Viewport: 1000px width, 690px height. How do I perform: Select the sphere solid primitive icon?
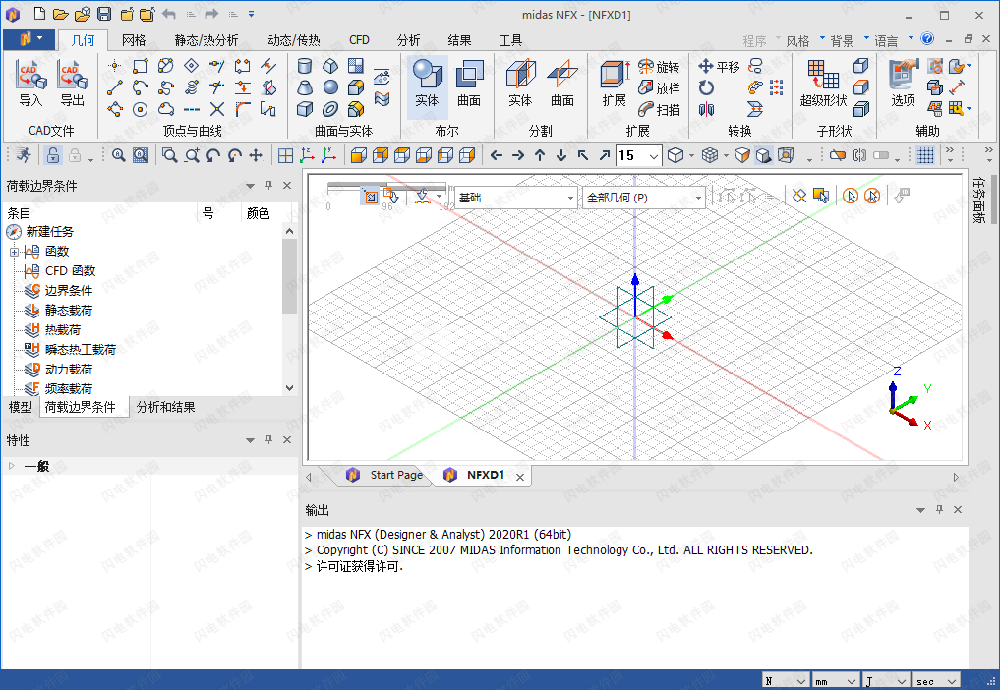[330, 87]
